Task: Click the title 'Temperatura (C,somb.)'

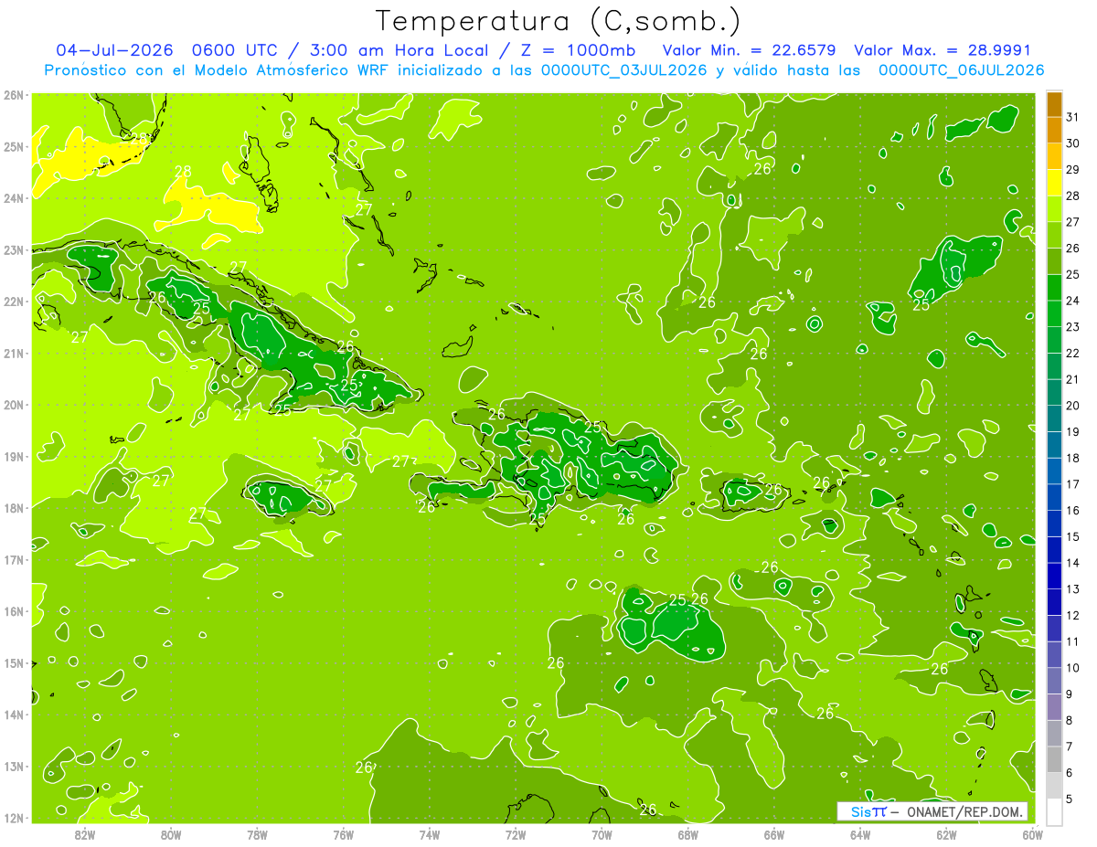Action: coord(558,20)
